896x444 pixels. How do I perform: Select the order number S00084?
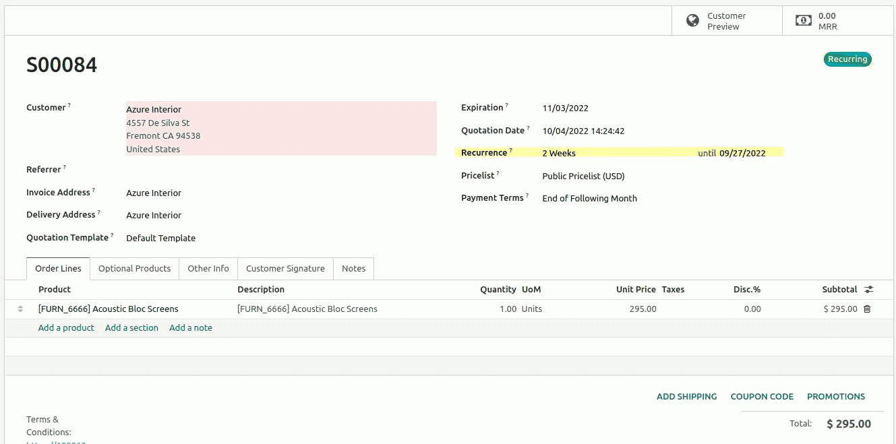point(62,65)
